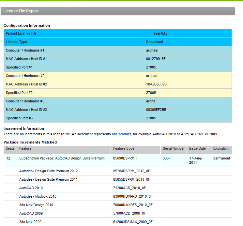
Task: Select code 85655DSPRM_2011_0F
Action: [x=131, y=179]
